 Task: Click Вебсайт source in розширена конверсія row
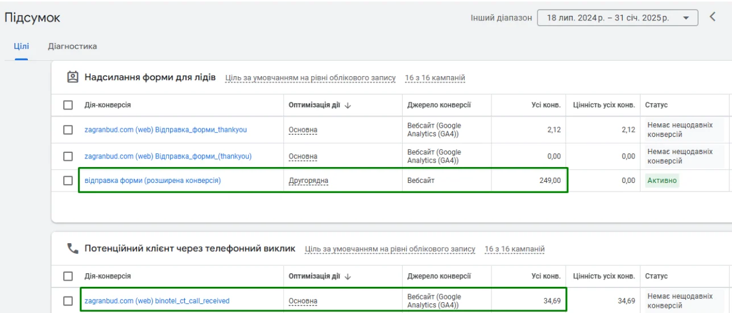coord(422,181)
